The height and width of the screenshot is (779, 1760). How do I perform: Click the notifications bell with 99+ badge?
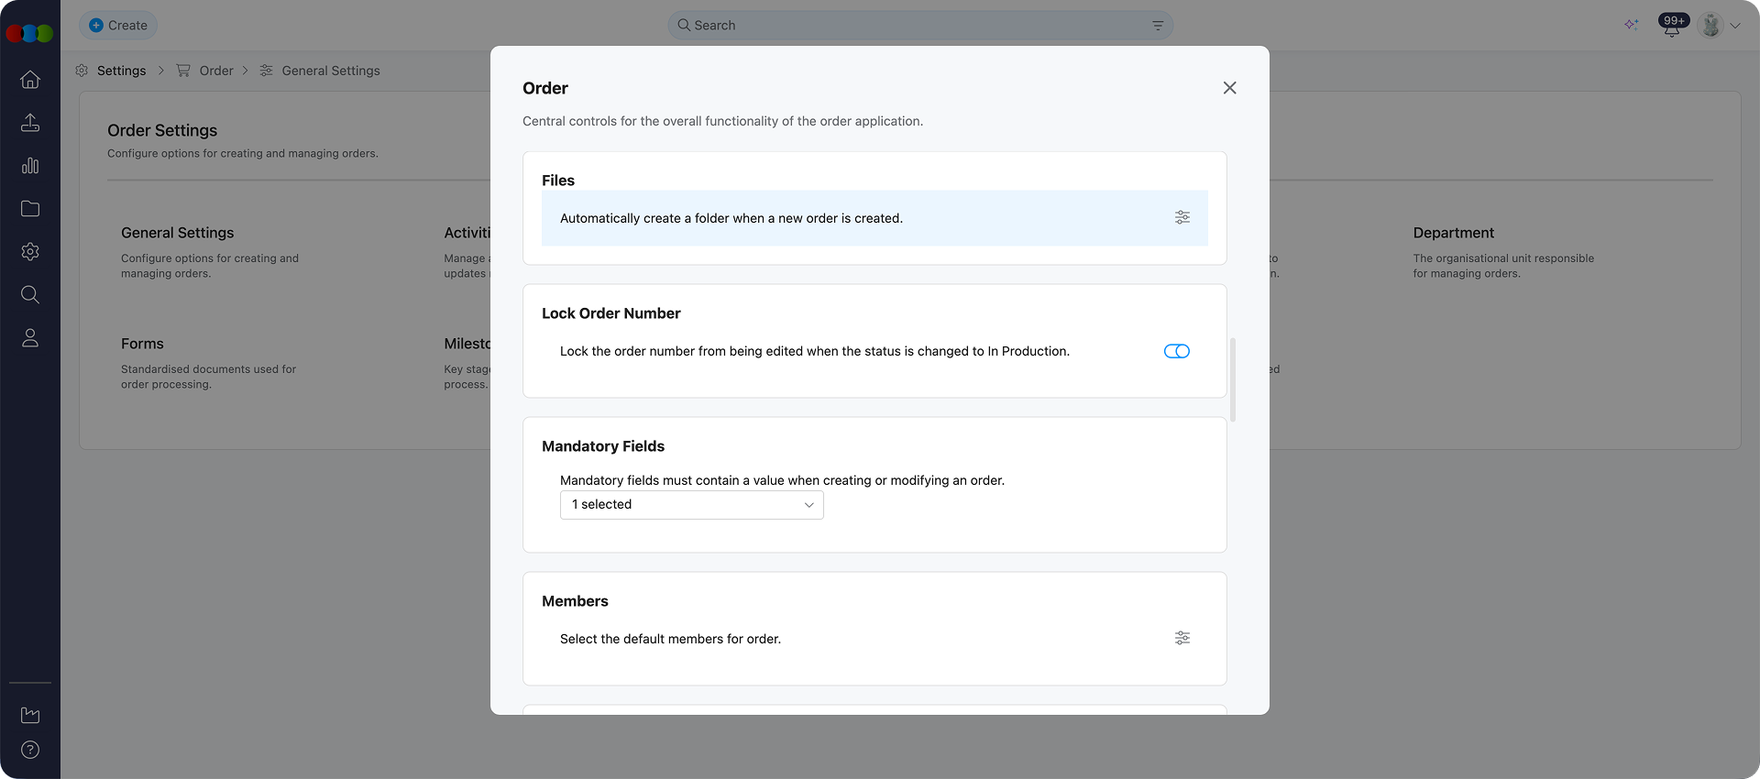pyautogui.click(x=1672, y=26)
